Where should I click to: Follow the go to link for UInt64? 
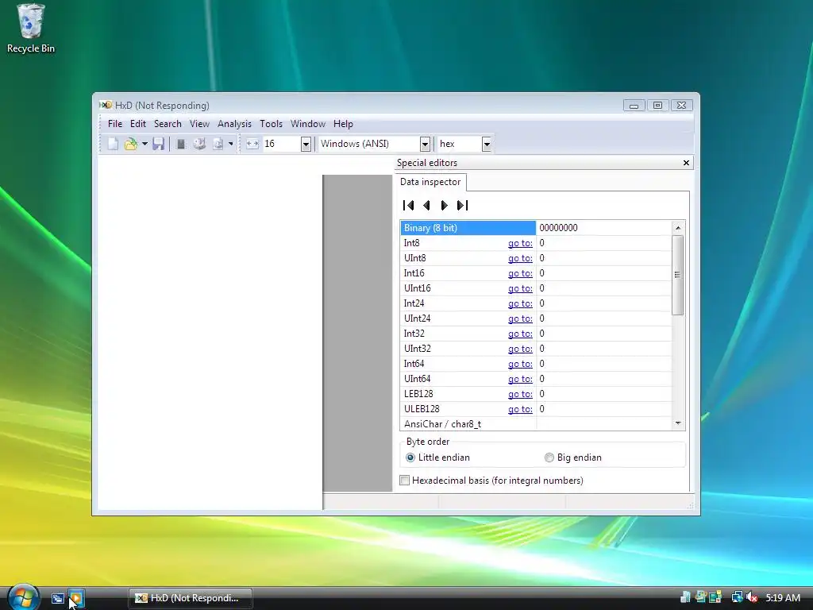point(520,379)
